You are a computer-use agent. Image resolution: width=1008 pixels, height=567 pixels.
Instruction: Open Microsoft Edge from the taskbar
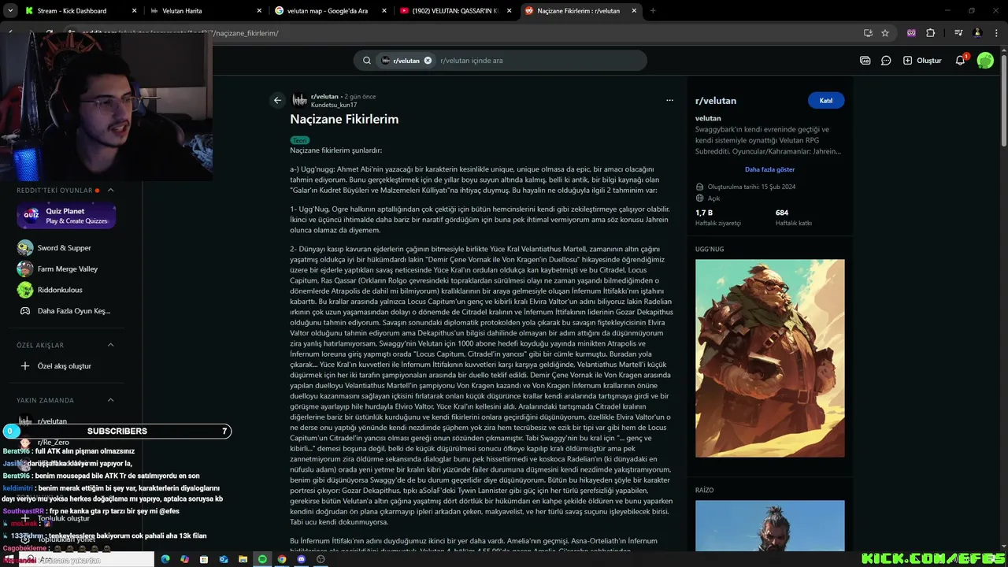pyautogui.click(x=165, y=559)
